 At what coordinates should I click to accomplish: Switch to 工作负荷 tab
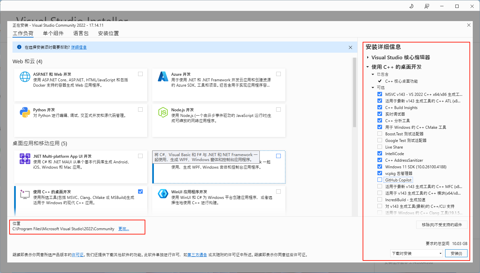(23, 33)
